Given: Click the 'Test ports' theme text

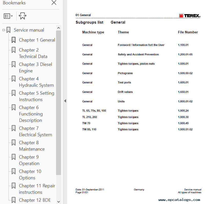Looking at the screenshot, I should pos(124,83).
